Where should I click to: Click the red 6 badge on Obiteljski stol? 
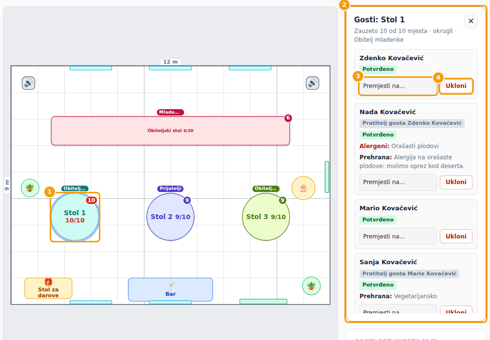(x=288, y=118)
